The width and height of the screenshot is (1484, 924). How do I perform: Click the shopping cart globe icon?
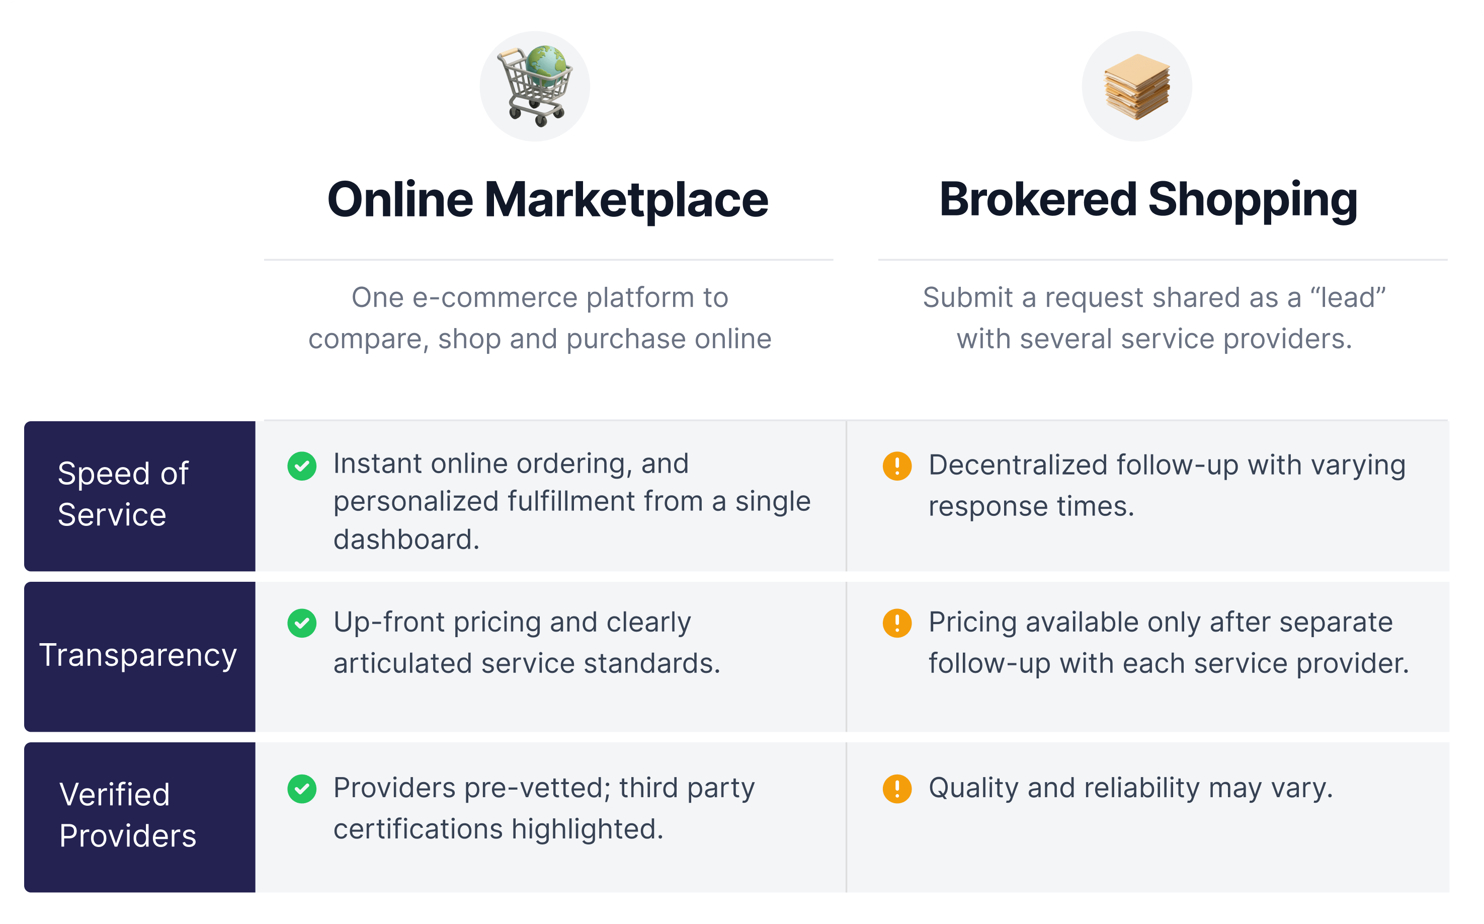tap(534, 86)
